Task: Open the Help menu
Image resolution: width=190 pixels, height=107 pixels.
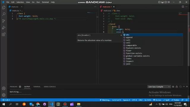Action: 53,2
